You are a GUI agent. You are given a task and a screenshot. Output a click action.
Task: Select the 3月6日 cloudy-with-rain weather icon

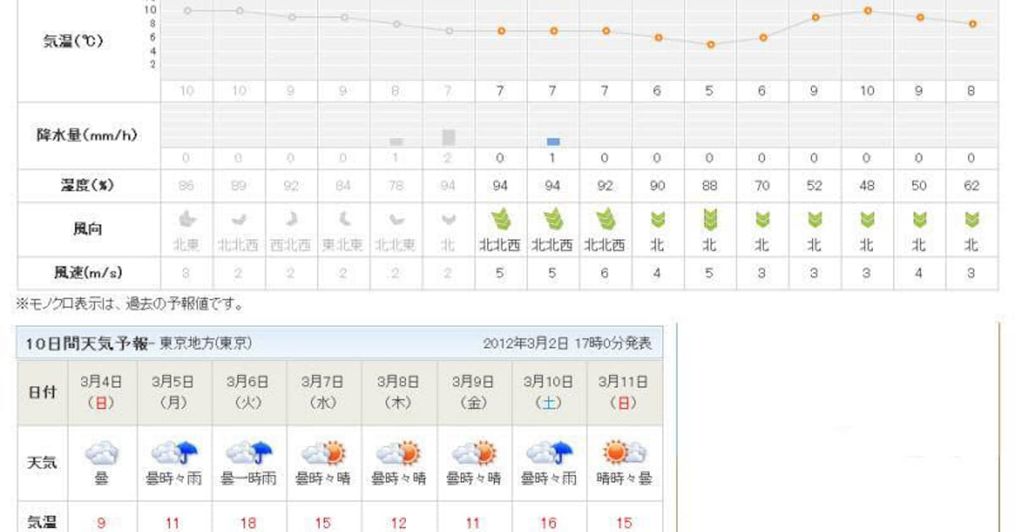click(248, 453)
